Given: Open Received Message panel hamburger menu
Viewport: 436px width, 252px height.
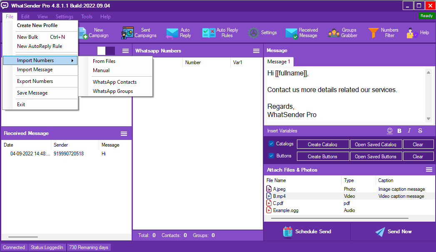Looking at the screenshot, I should tap(124, 134).
